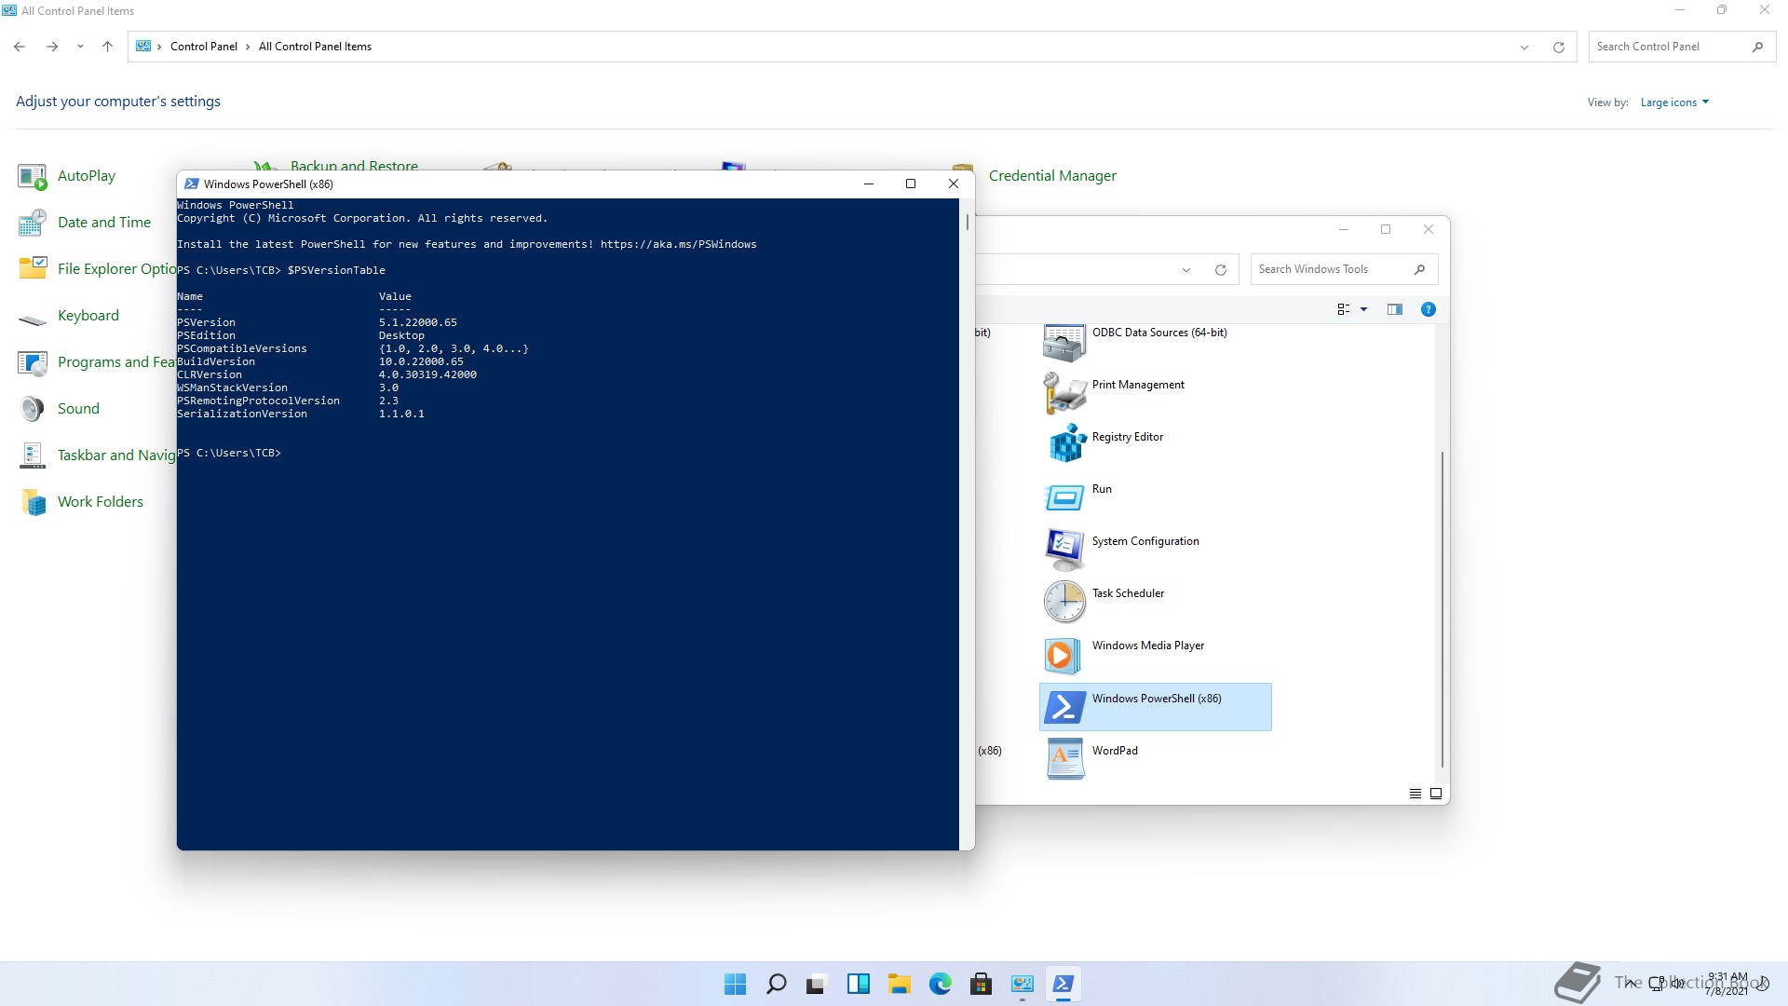Open Print Management icon
Image resolution: width=1788 pixels, height=1006 pixels.
point(1064,393)
